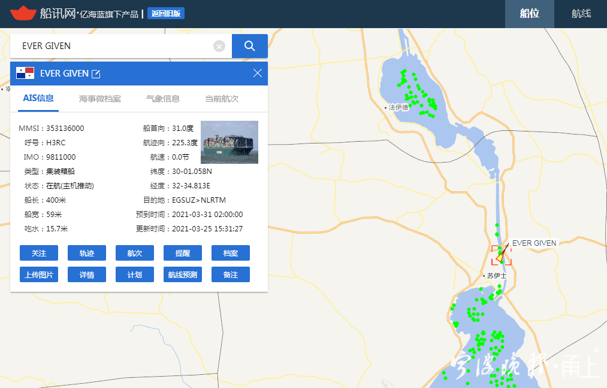Image resolution: width=607 pixels, height=388 pixels.
Task: Open the ship photo thumbnail
Action: (x=229, y=142)
